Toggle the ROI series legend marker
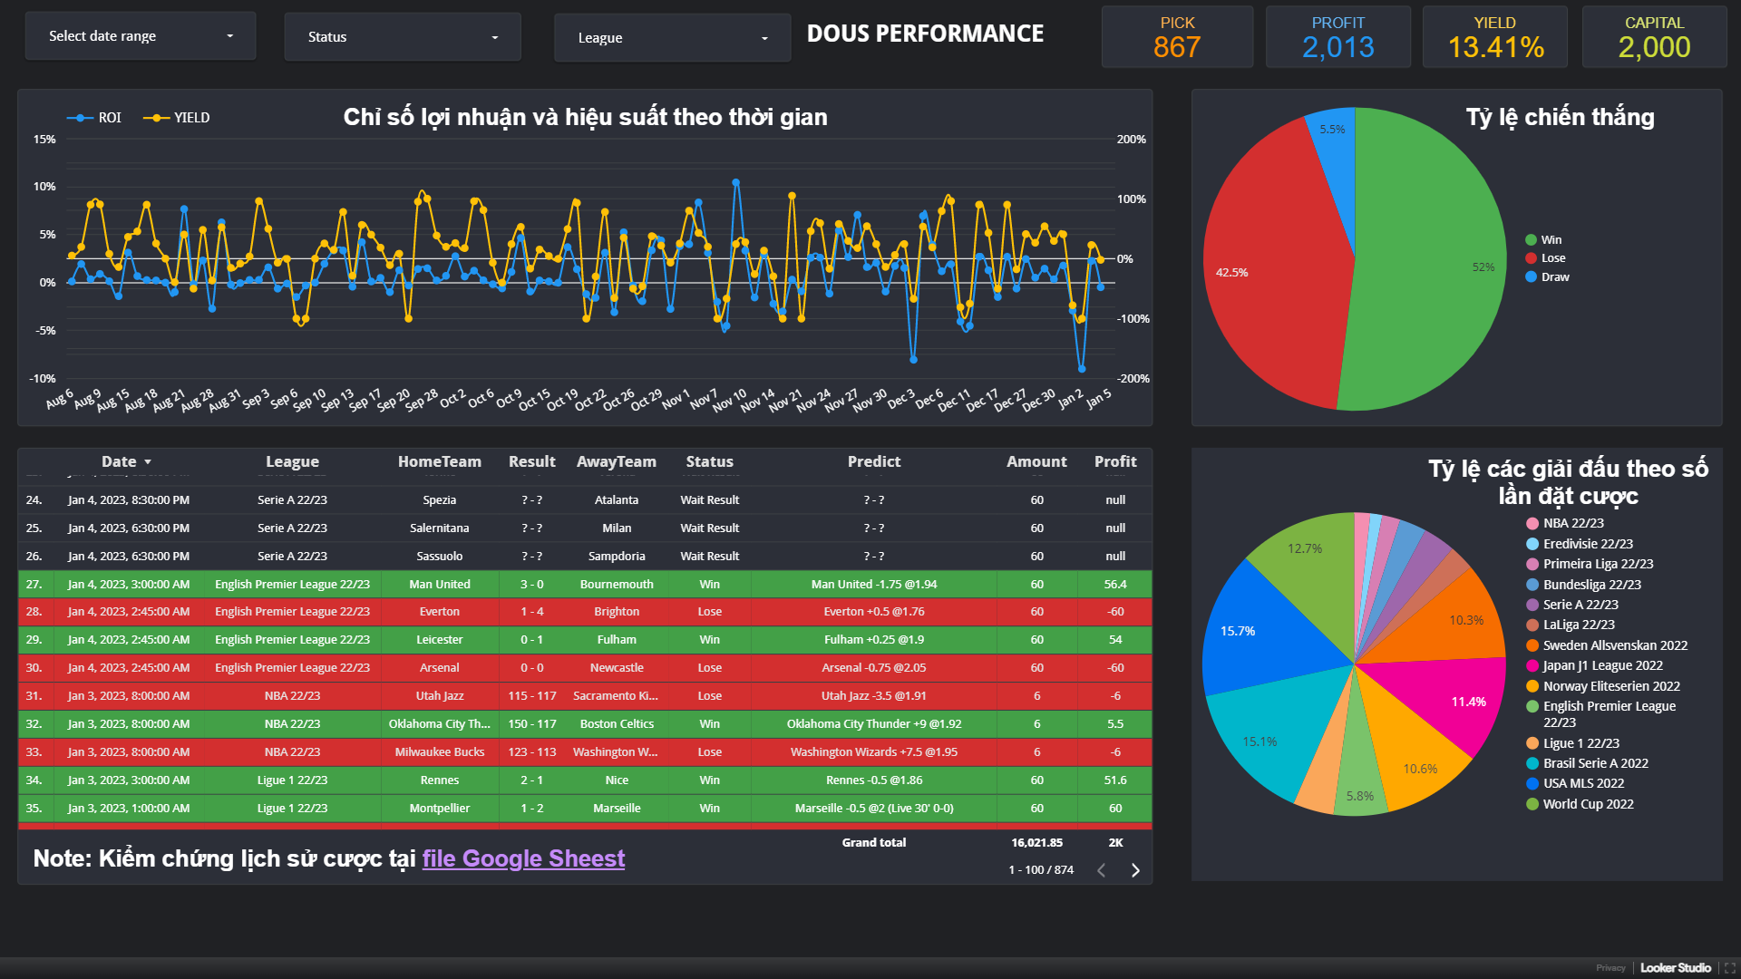The height and width of the screenshot is (979, 1741). click(x=81, y=118)
